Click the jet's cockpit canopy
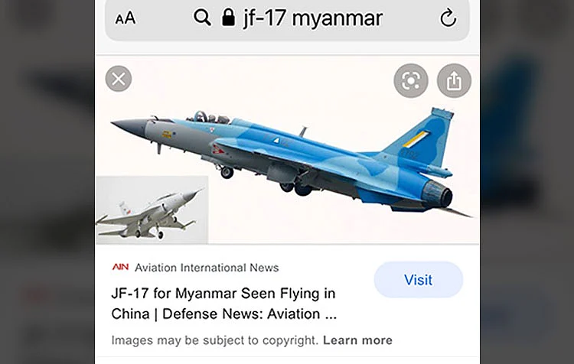Image resolution: width=574 pixels, height=364 pixels. 208,118
